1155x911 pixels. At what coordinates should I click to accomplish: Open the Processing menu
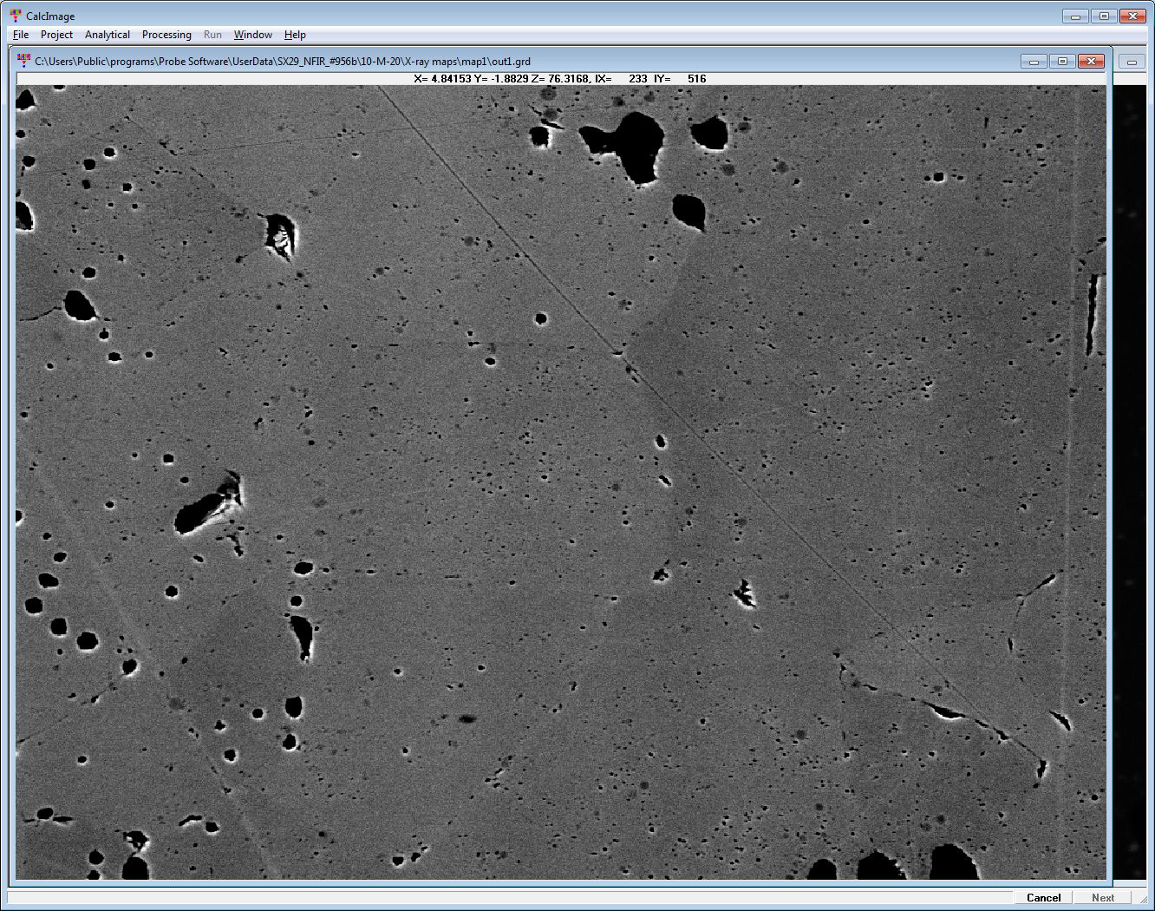point(166,35)
